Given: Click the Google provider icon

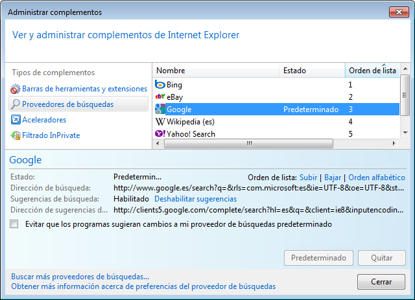Looking at the screenshot, I should point(160,109).
